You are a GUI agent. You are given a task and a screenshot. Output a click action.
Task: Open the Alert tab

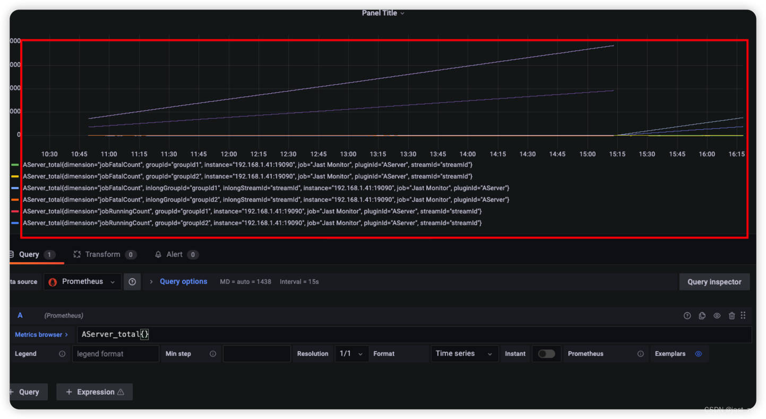(176, 255)
